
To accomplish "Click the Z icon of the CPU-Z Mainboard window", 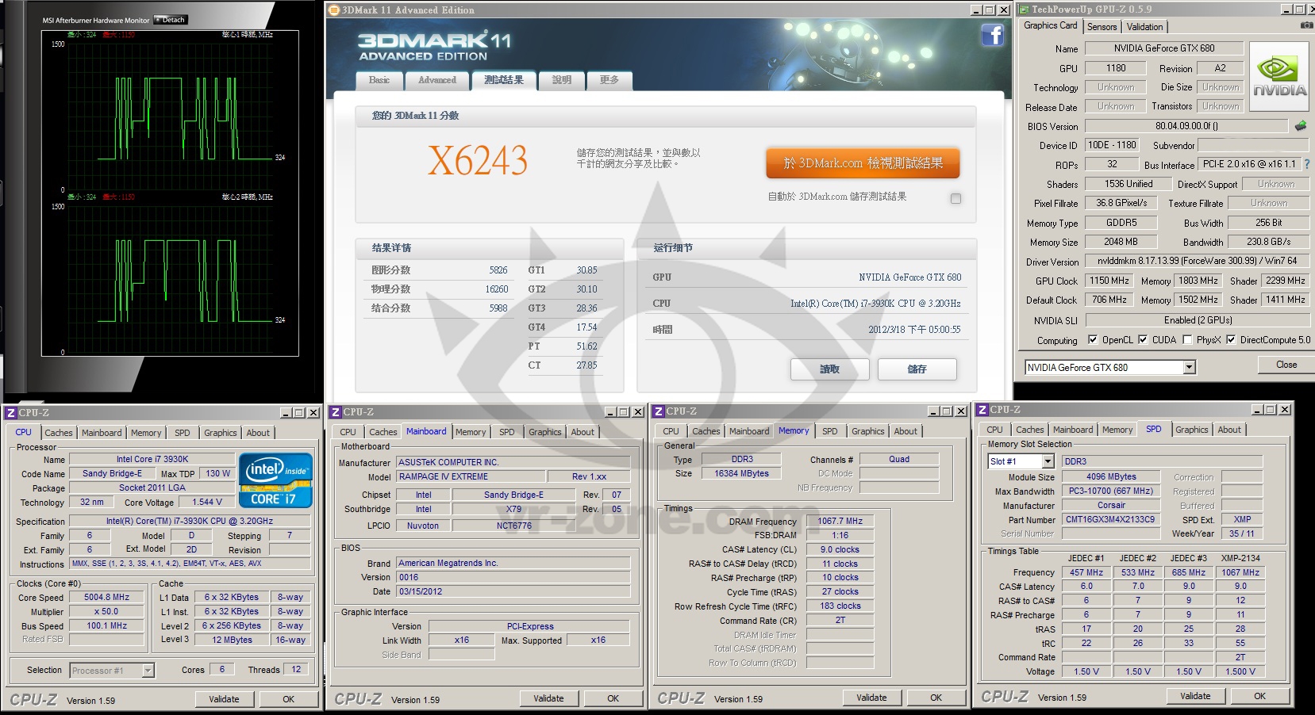I will (x=336, y=412).
